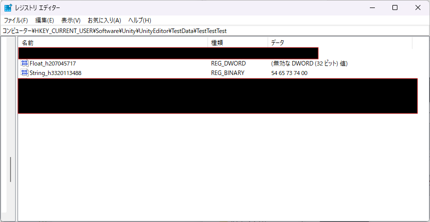Screen dimensions: 430x222
Task: Click the binary icon for Float_h207045717
Action: click(25, 63)
